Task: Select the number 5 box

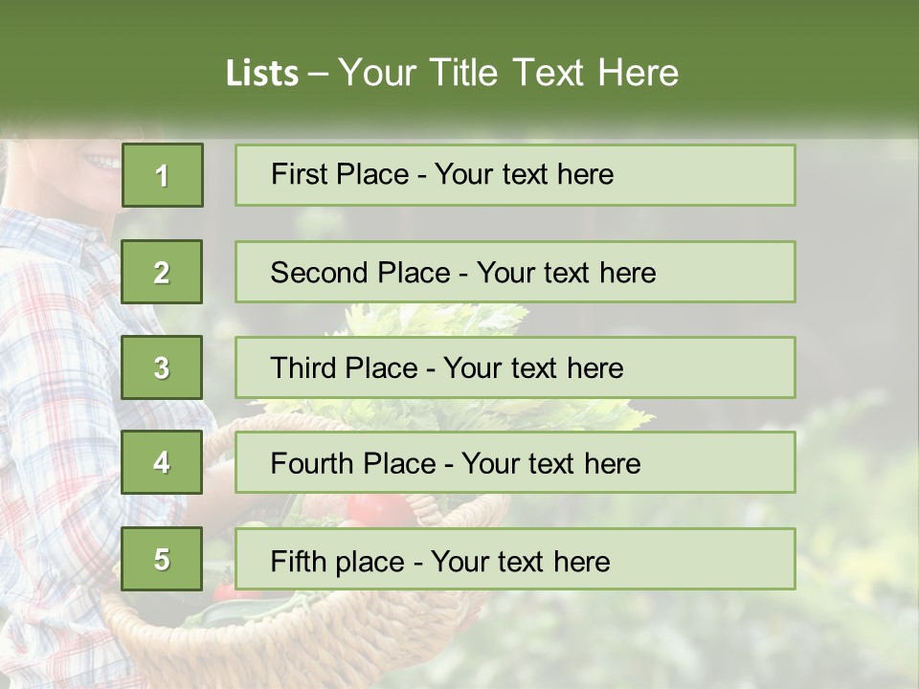Action: 162,559
